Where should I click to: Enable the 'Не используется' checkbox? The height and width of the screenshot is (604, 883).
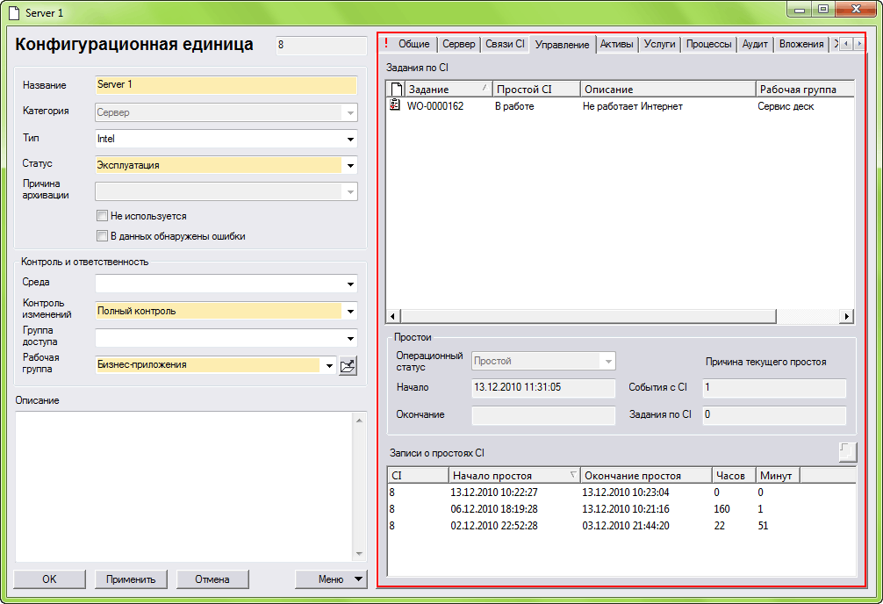pos(102,216)
